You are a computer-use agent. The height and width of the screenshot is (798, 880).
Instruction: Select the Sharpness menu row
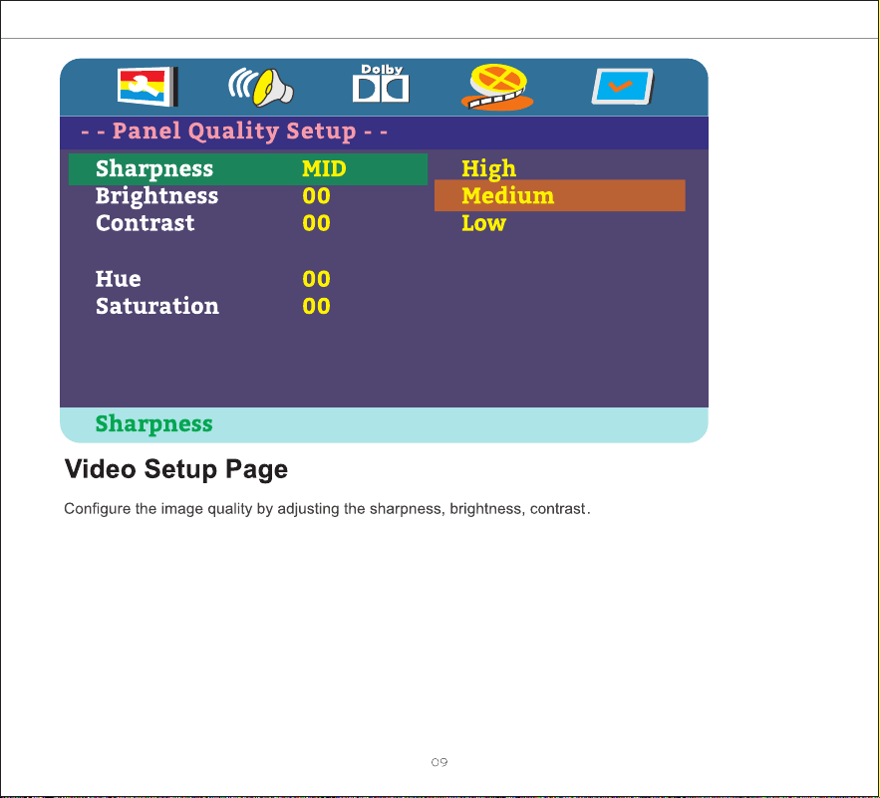click(x=247, y=169)
